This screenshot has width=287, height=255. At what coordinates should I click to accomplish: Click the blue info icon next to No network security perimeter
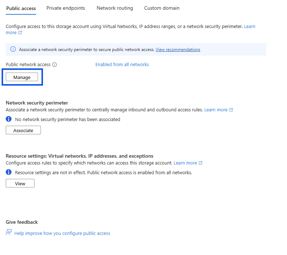9,119
